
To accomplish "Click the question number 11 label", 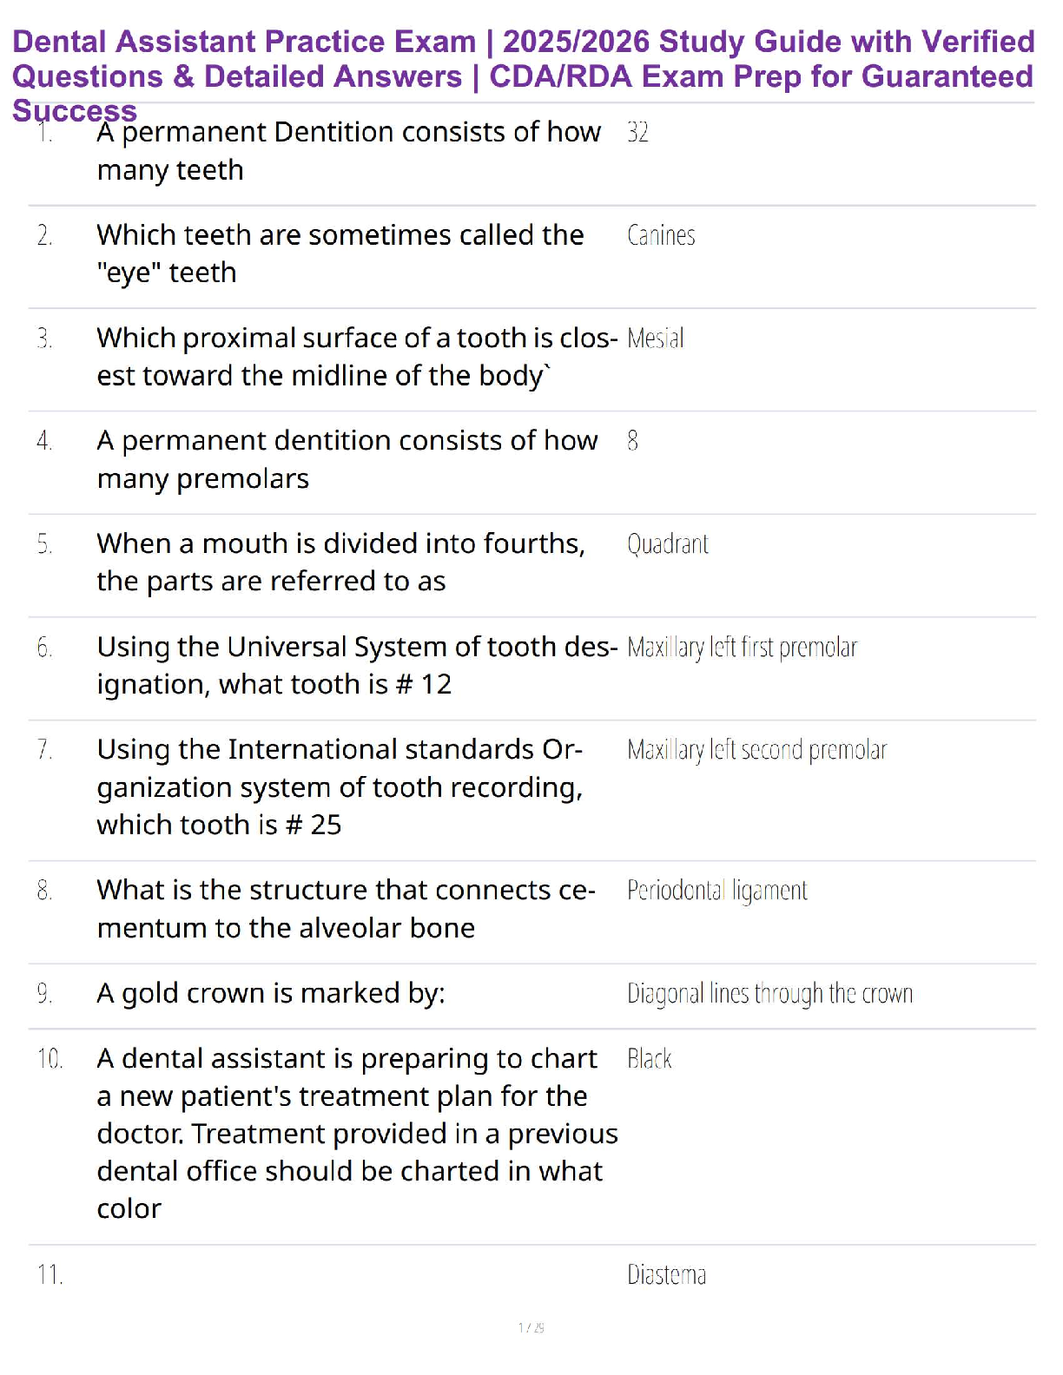I will pos(50,1274).
